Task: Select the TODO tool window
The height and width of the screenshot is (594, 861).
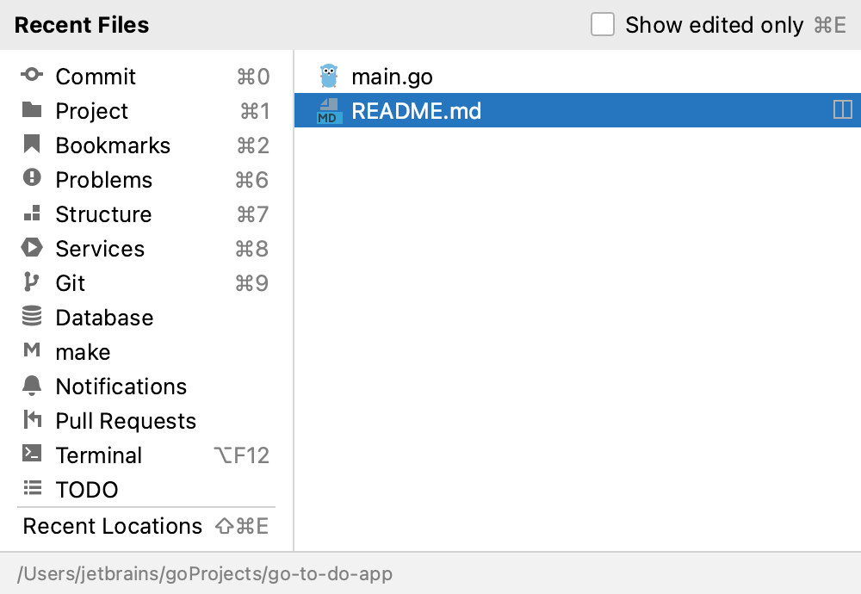Action: point(86,490)
